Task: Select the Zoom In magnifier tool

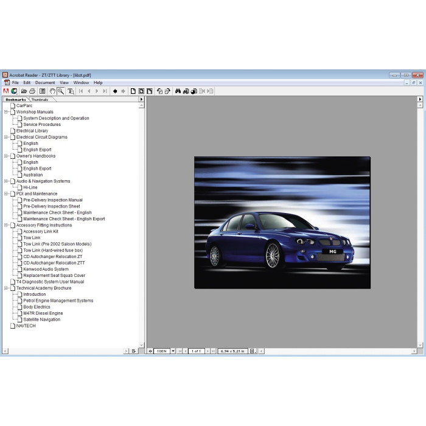Action: click(61, 91)
